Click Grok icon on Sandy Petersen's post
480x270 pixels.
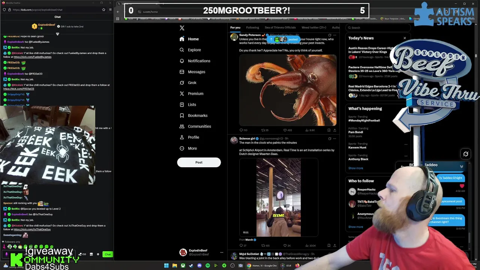330,35
